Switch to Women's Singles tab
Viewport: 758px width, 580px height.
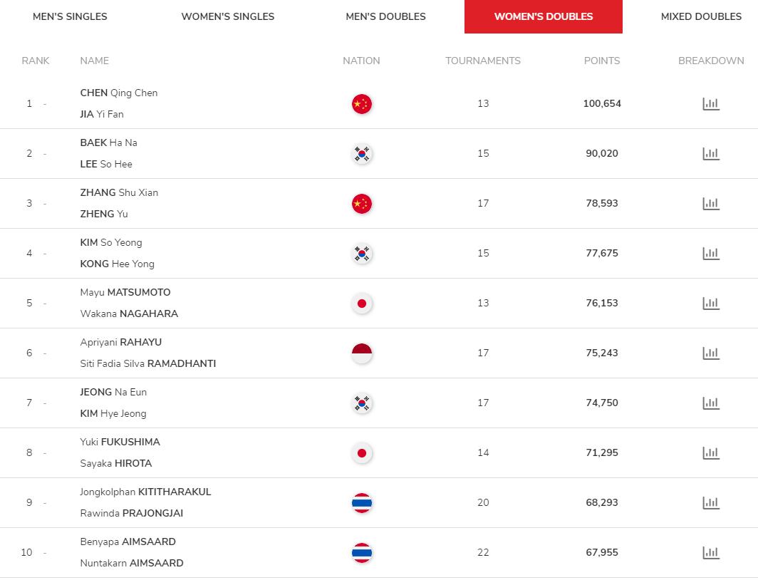coord(228,16)
